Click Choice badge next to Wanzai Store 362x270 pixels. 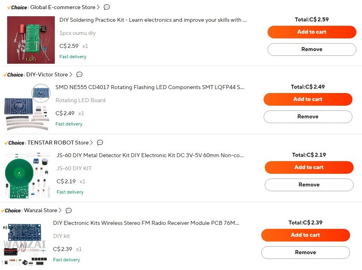(11, 211)
